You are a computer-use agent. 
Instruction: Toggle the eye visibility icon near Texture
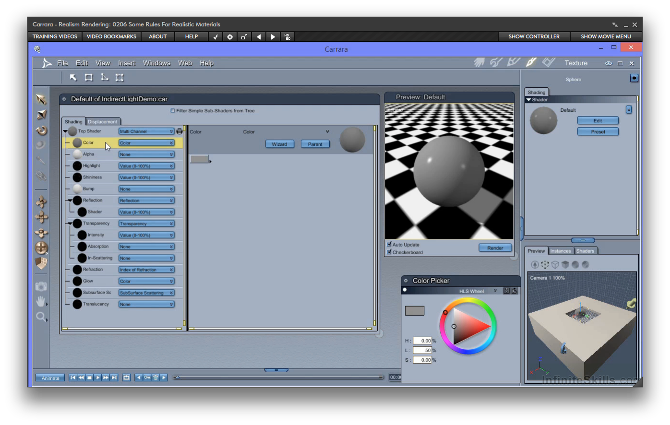(x=608, y=63)
